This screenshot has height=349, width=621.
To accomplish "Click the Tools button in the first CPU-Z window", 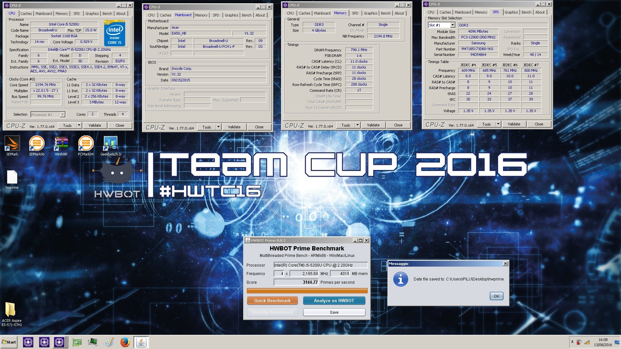I will click(67, 125).
